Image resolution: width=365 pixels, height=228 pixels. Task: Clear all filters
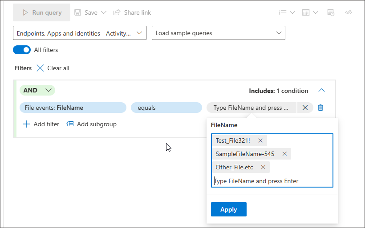tap(53, 68)
